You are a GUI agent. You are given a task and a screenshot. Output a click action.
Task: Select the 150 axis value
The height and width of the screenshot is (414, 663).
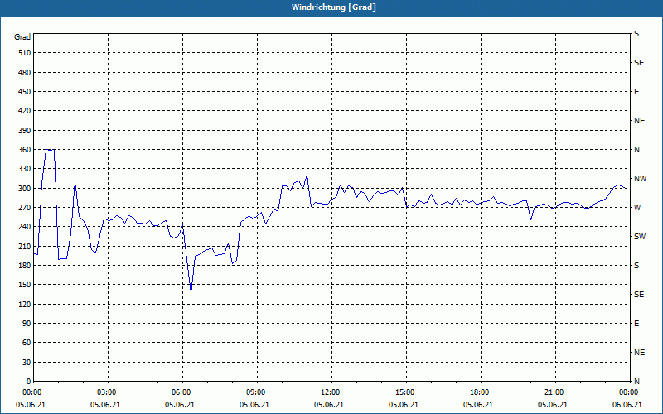coord(25,284)
